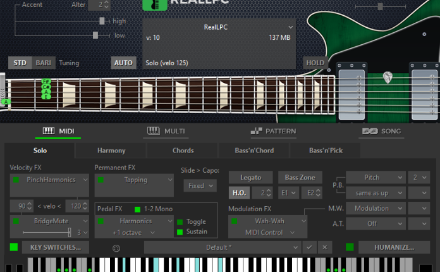
Task: Click the round settings icon beside Default preset
Action: 116,248
